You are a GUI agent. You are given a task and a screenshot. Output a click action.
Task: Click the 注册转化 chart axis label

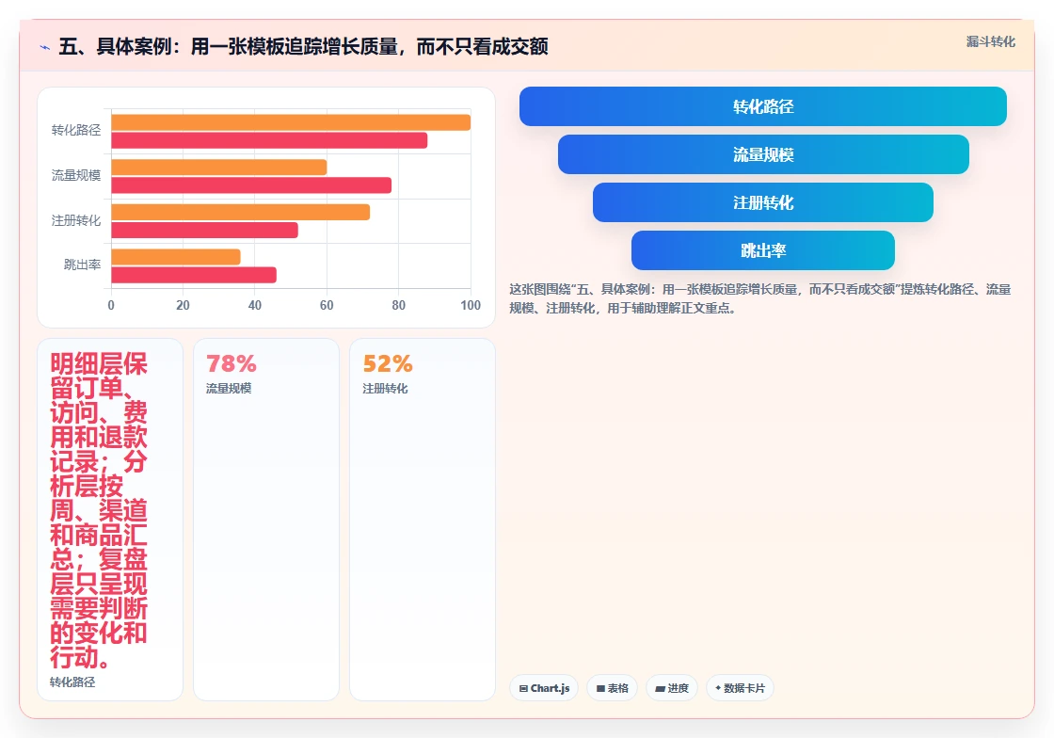coord(76,220)
